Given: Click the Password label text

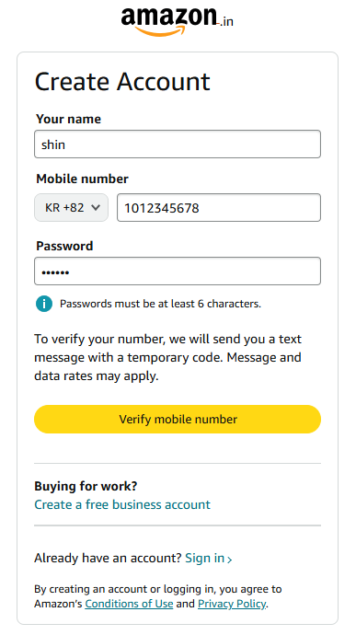Looking at the screenshot, I should click(x=64, y=246).
